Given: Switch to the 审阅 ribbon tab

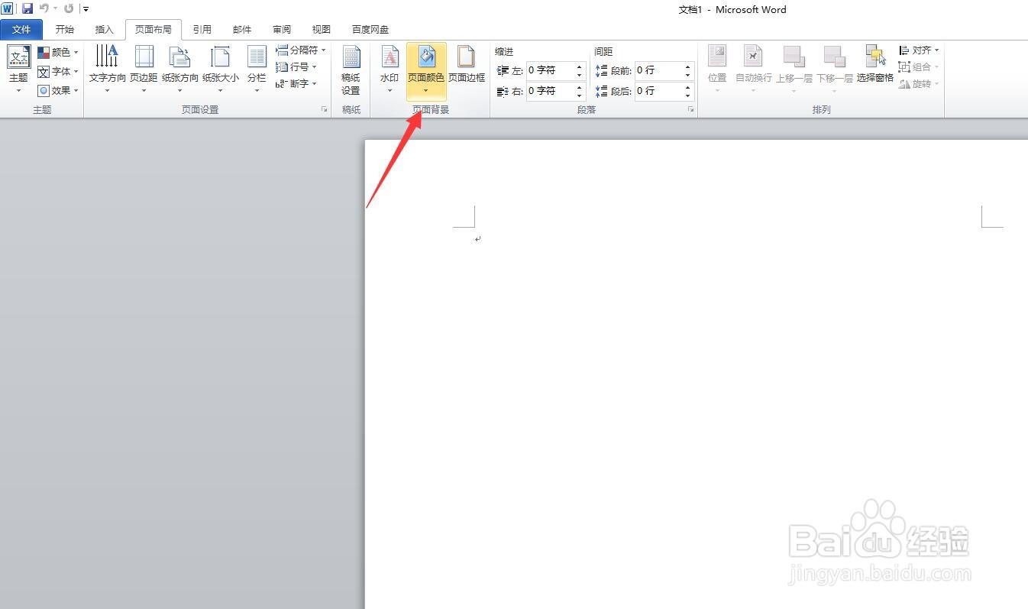Looking at the screenshot, I should [282, 30].
